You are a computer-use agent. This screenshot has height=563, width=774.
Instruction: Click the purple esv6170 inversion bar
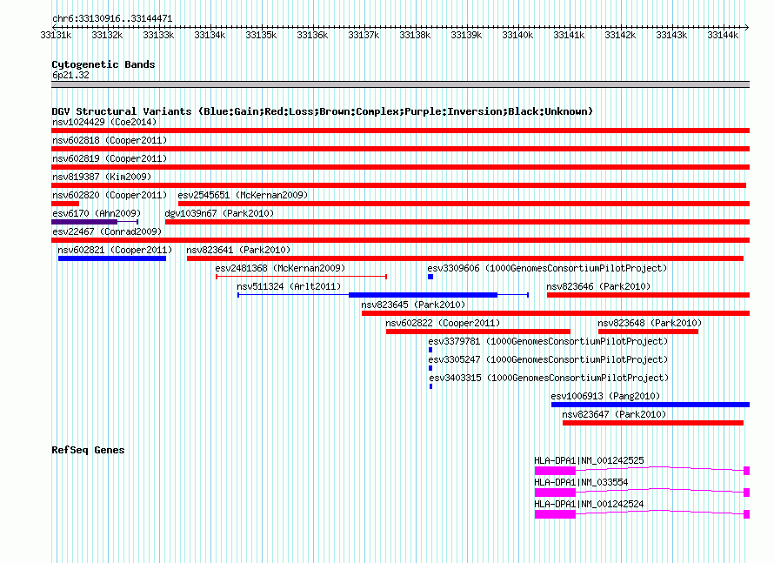(x=84, y=222)
